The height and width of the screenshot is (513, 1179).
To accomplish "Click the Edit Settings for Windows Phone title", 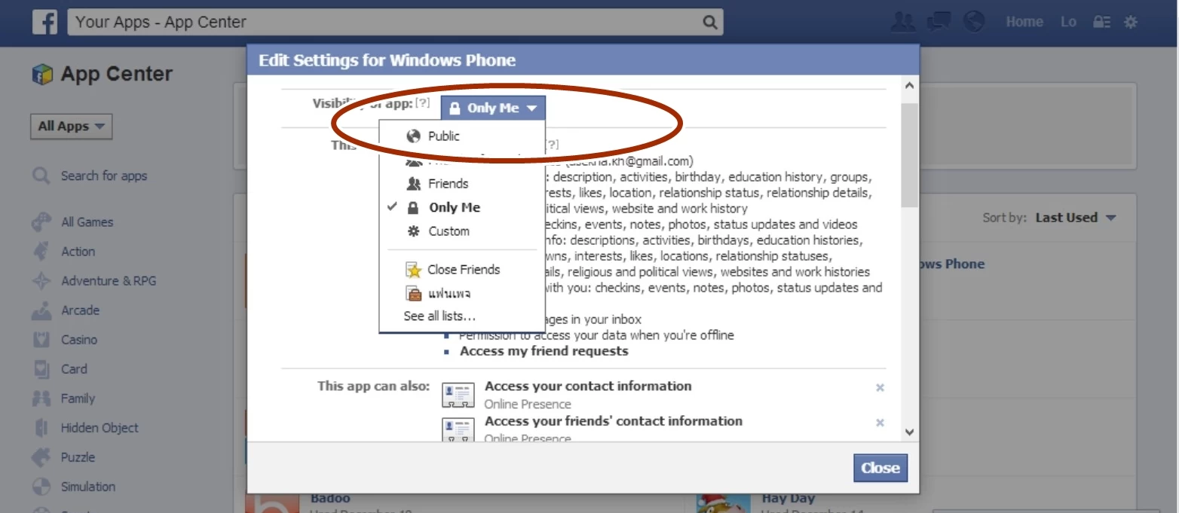I will [387, 60].
